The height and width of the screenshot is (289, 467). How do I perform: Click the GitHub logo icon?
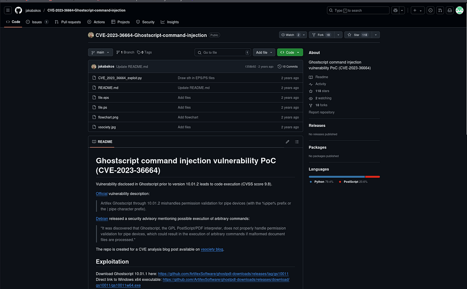(x=18, y=11)
